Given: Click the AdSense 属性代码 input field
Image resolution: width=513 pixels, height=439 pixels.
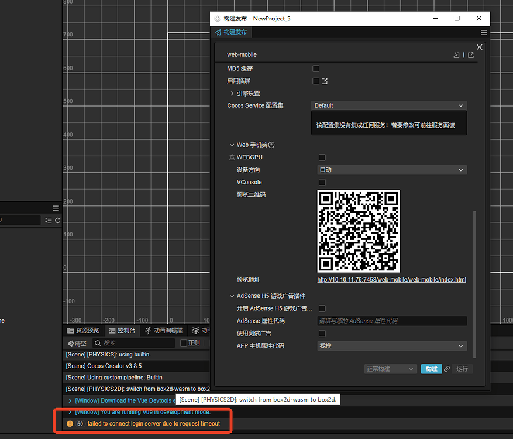Looking at the screenshot, I should pos(391,321).
